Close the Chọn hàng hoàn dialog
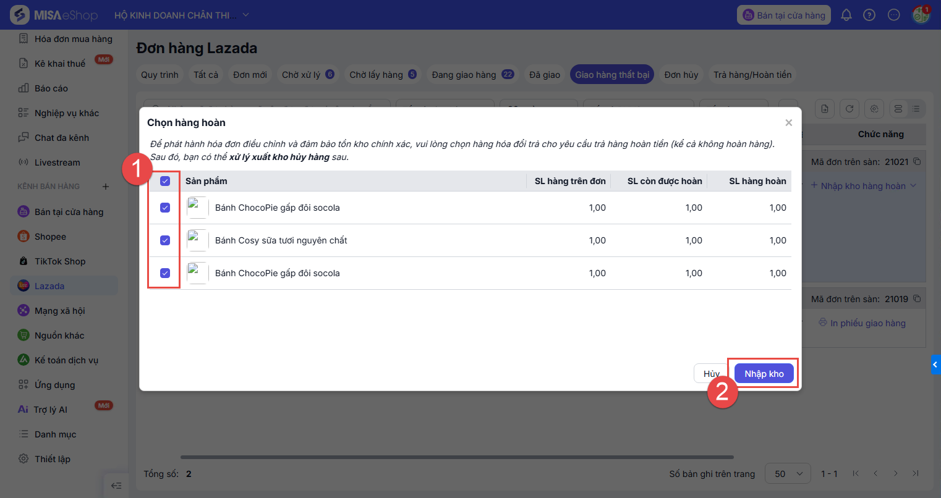Screen dimensions: 941x498 (x=788, y=123)
